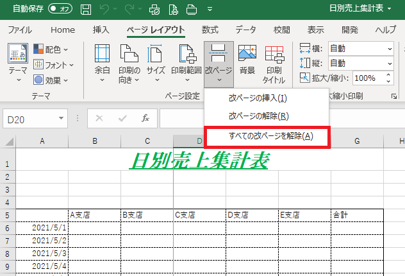Open the サイズ paper size menu

(x=156, y=64)
